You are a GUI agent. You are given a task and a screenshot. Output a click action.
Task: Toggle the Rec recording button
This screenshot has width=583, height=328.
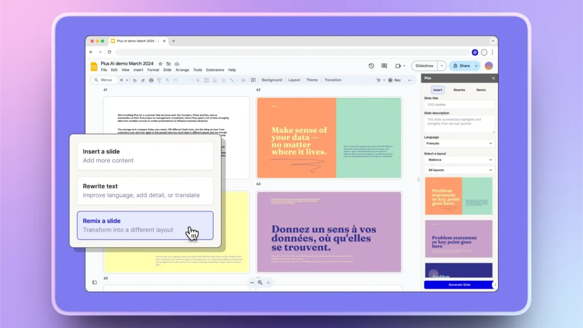tap(395, 80)
